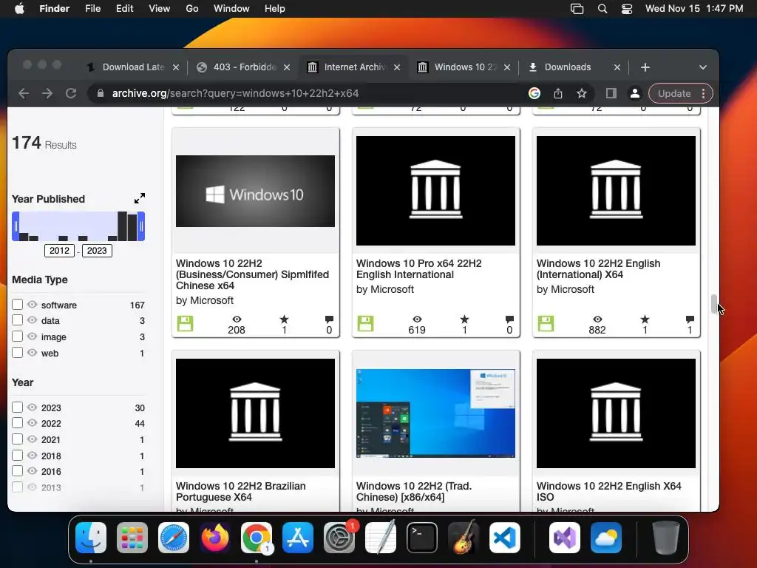Edit the 2012 start year field
Screen dimensions: 757x568
[x=59, y=250]
